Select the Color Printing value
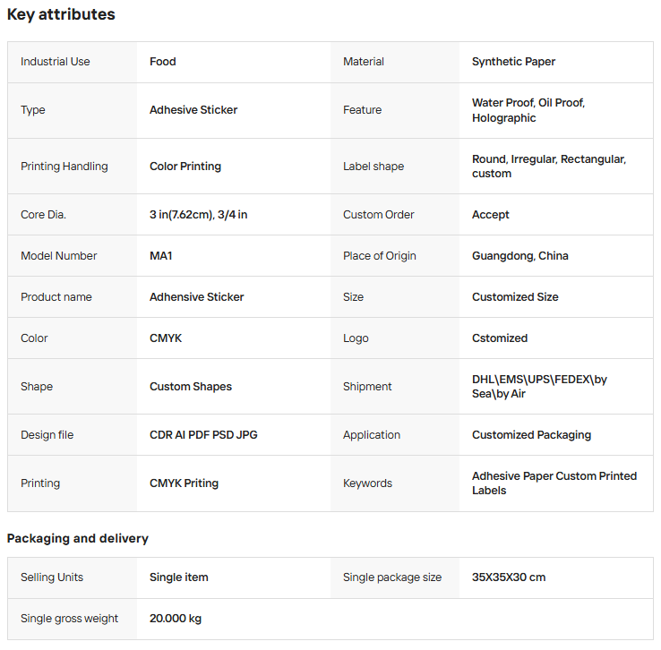 coord(185,167)
